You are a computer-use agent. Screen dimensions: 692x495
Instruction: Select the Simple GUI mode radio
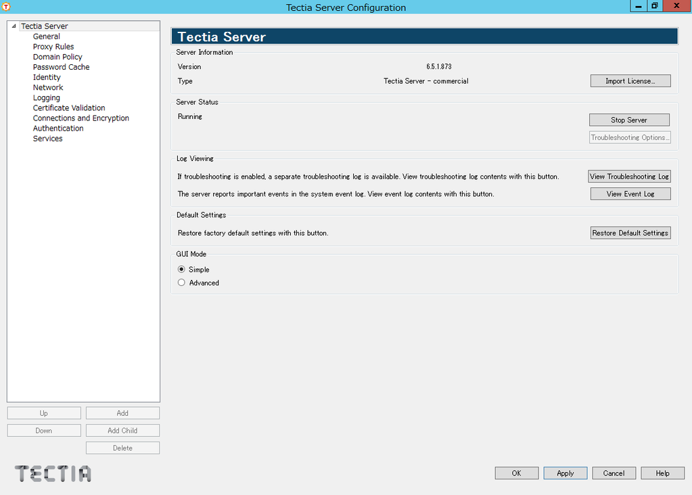click(181, 269)
